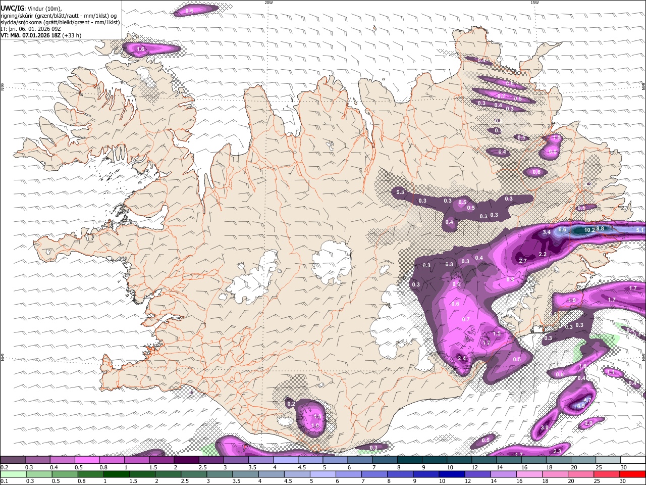Viewport: 646px width, 485px height.
Task: Click upper legend swatch between 0.2 and 0.3
Action: [13, 460]
